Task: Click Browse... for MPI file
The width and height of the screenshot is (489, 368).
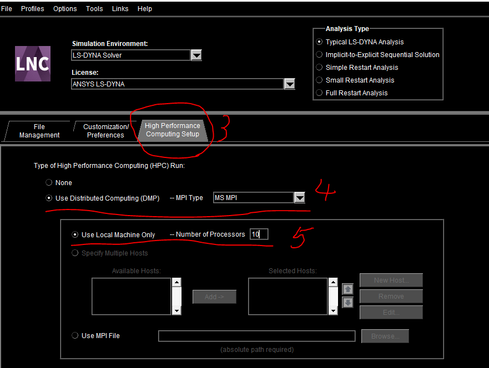Action: tap(385, 336)
